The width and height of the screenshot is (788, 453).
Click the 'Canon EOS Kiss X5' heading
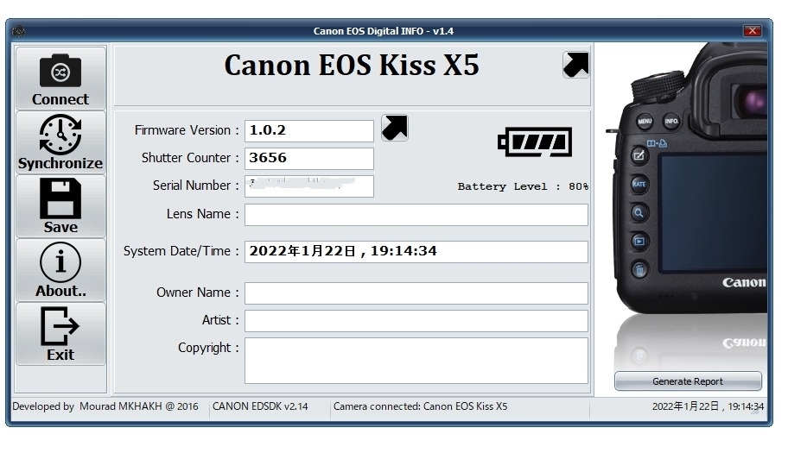coord(352,66)
